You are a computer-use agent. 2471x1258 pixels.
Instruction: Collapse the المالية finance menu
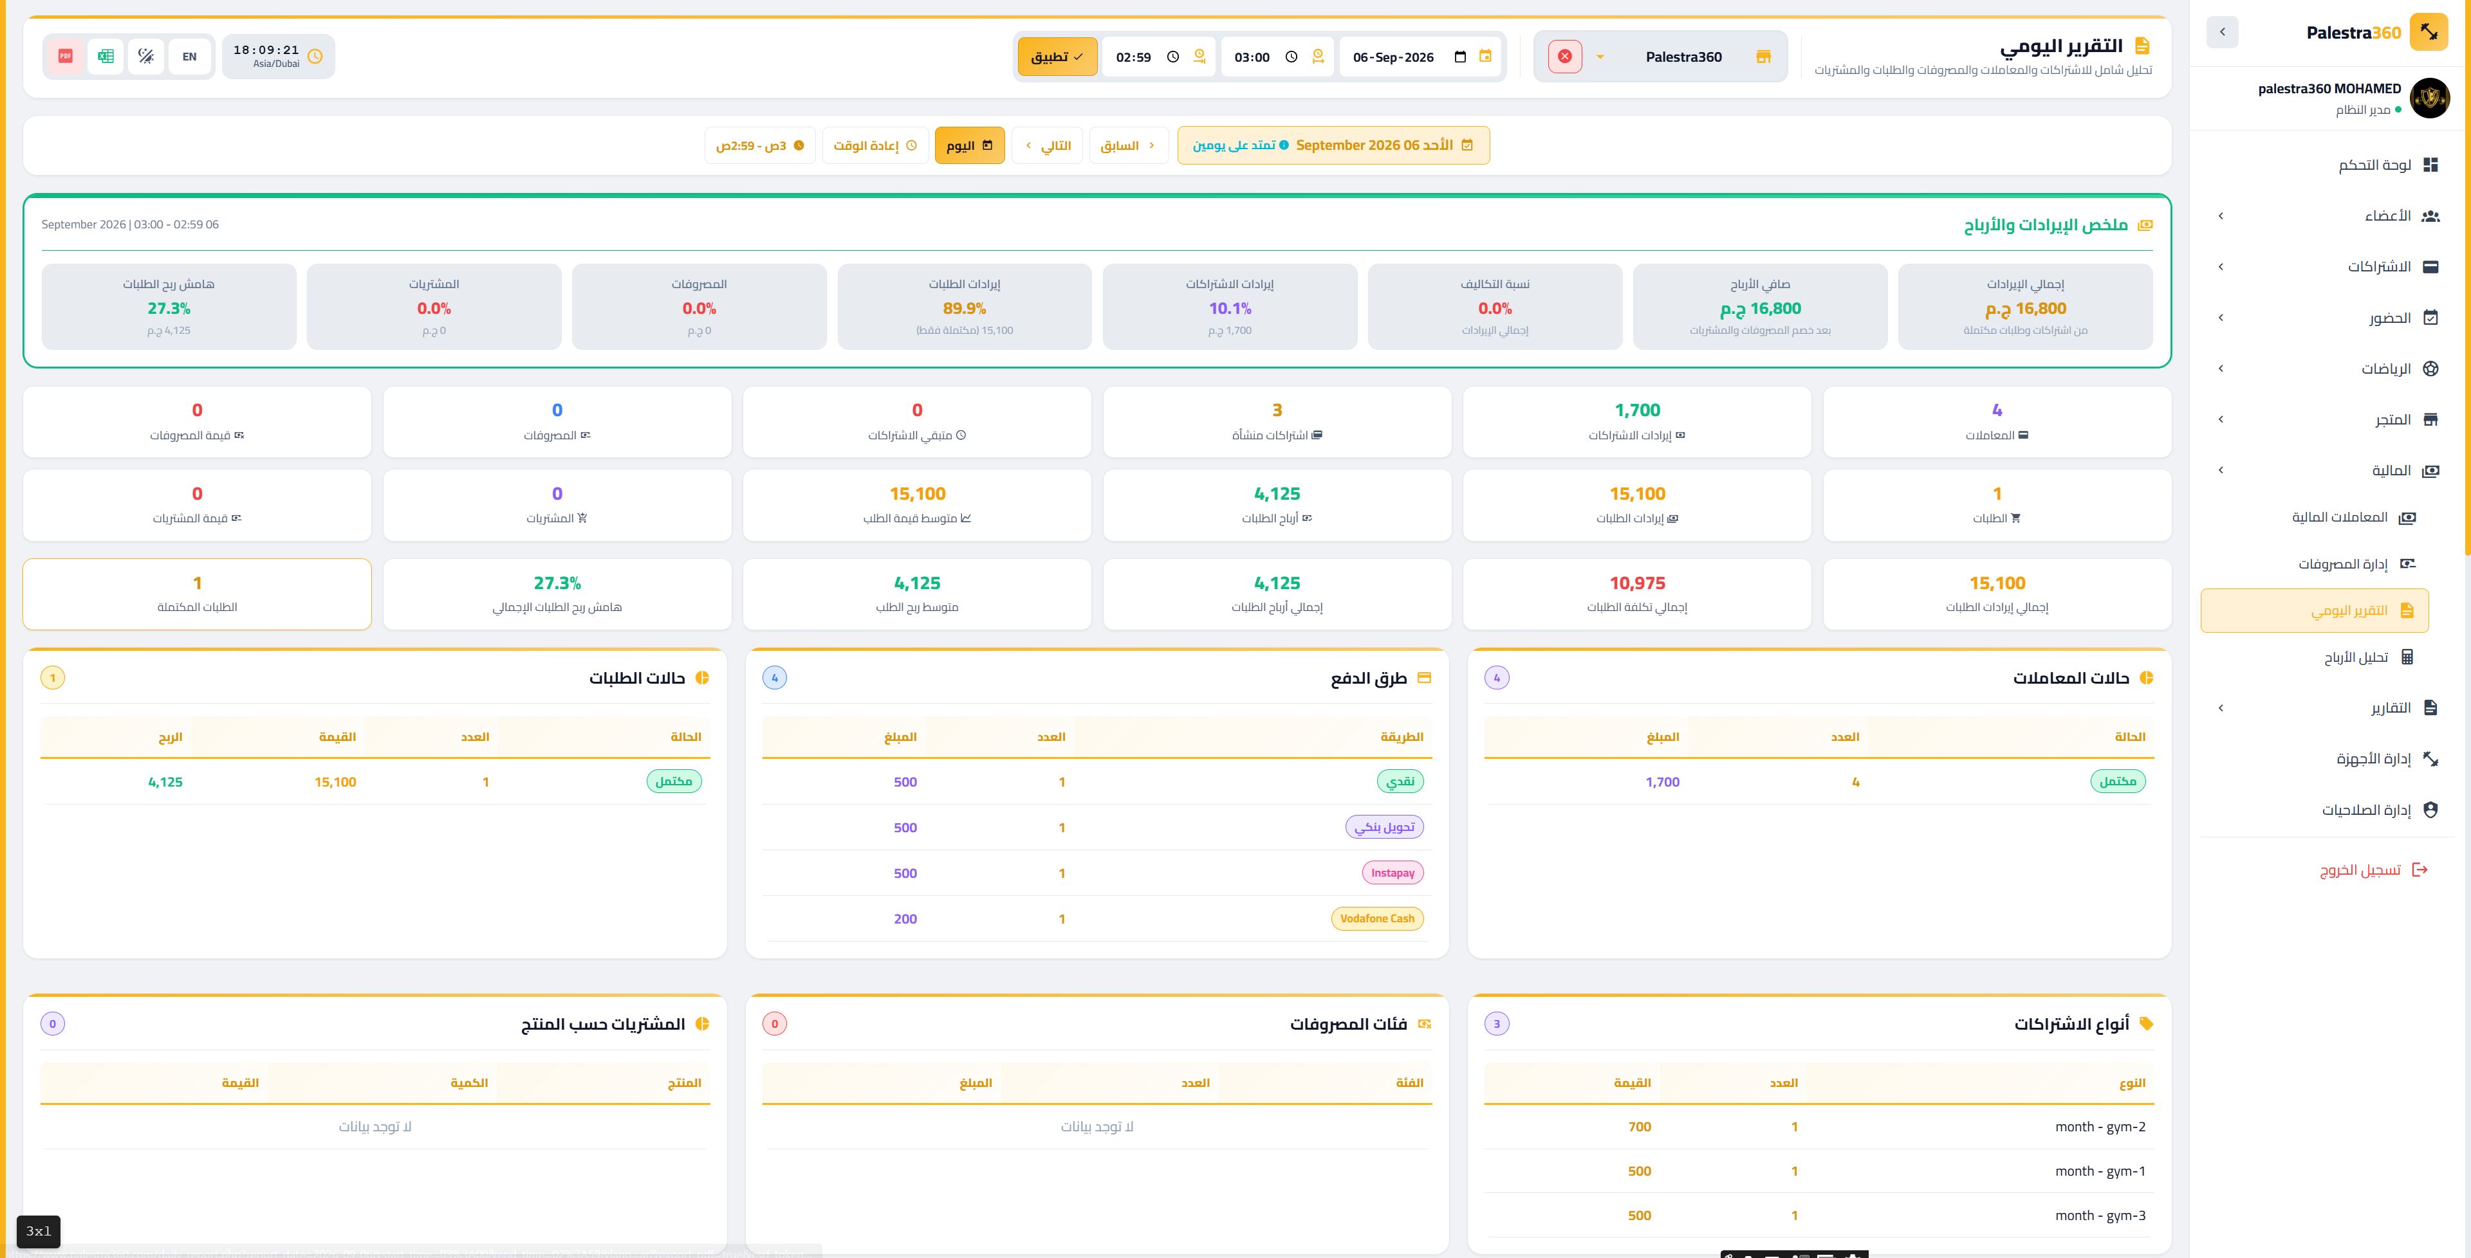[2327, 470]
